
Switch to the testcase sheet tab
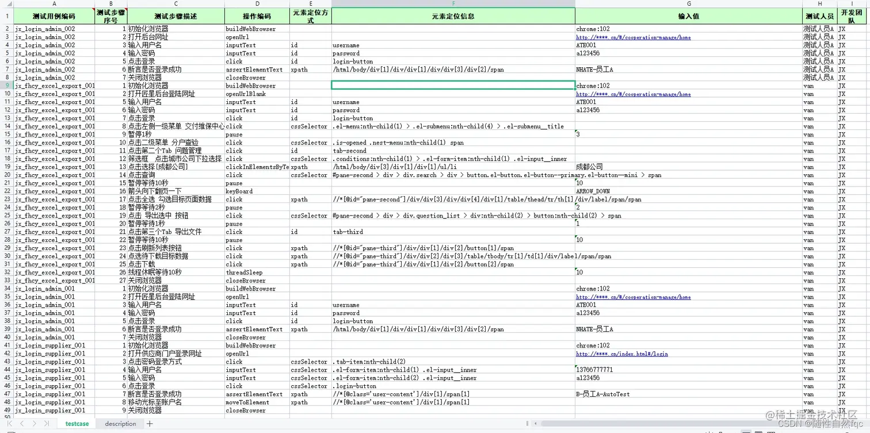(x=77, y=423)
